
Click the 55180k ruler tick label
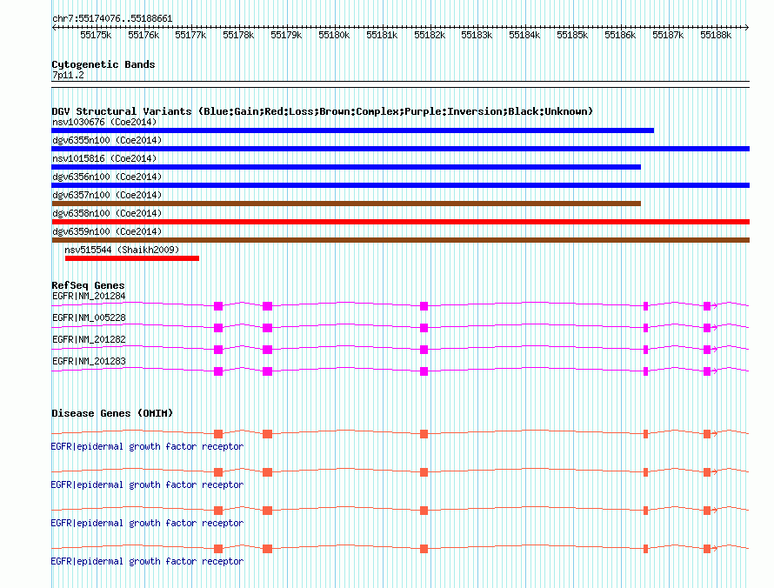[334, 35]
